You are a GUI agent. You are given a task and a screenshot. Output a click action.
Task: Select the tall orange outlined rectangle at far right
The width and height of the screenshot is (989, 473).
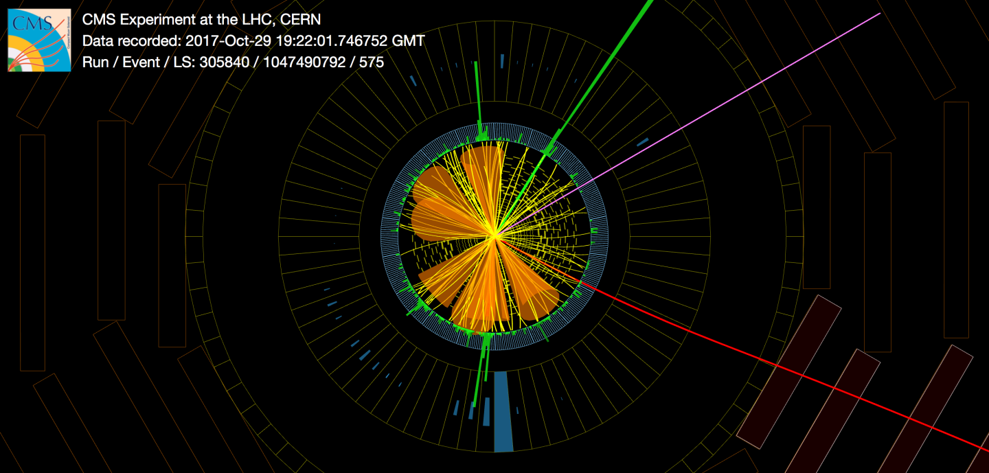click(956, 220)
